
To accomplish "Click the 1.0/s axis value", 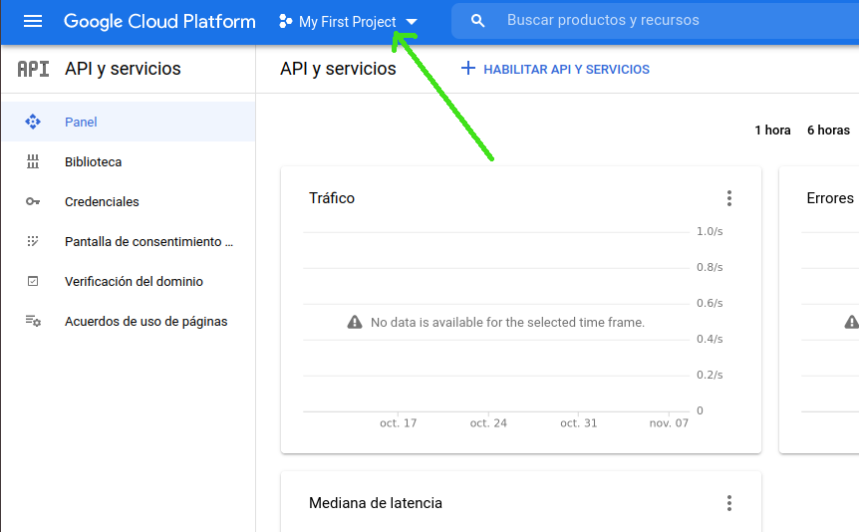I will tap(710, 231).
